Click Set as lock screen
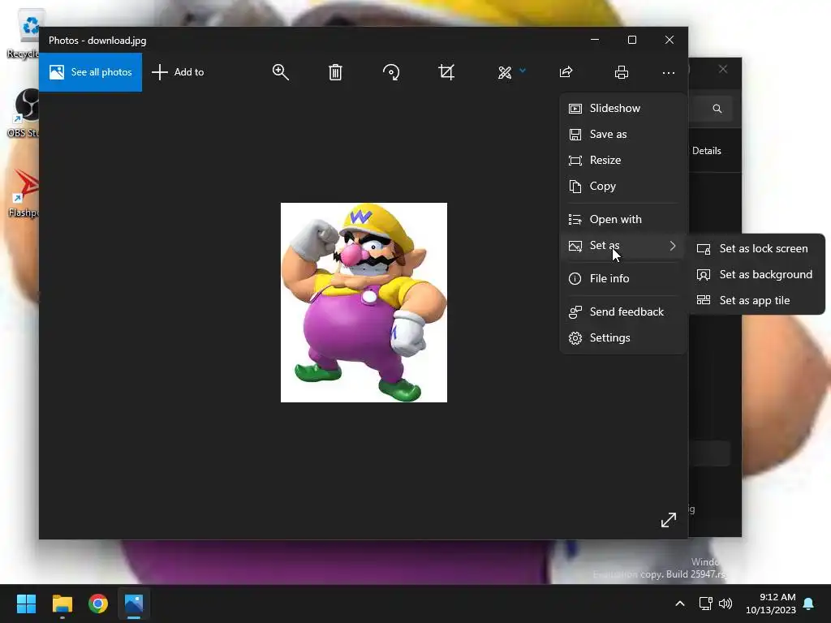The height and width of the screenshot is (623, 831). click(x=756, y=248)
